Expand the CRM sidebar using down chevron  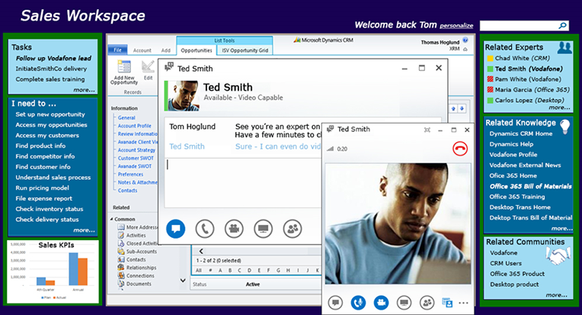182,280
